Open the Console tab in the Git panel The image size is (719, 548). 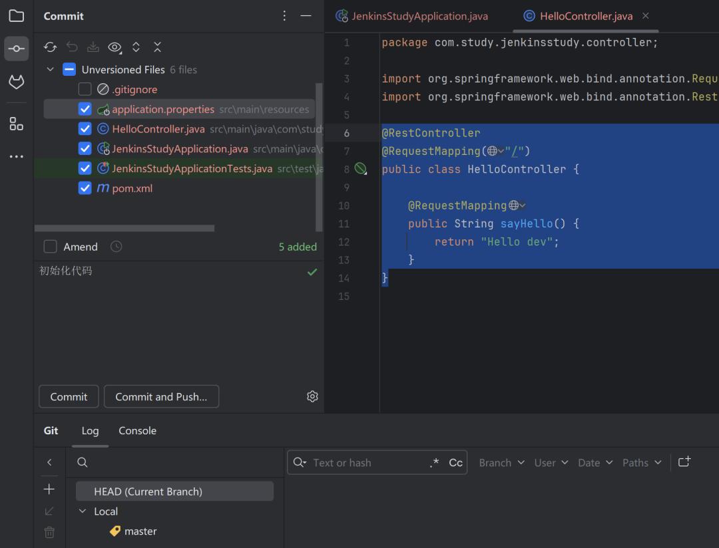click(137, 431)
